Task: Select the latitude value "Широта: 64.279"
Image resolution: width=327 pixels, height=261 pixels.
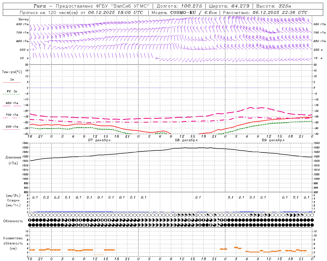Action: pyautogui.click(x=229, y=6)
